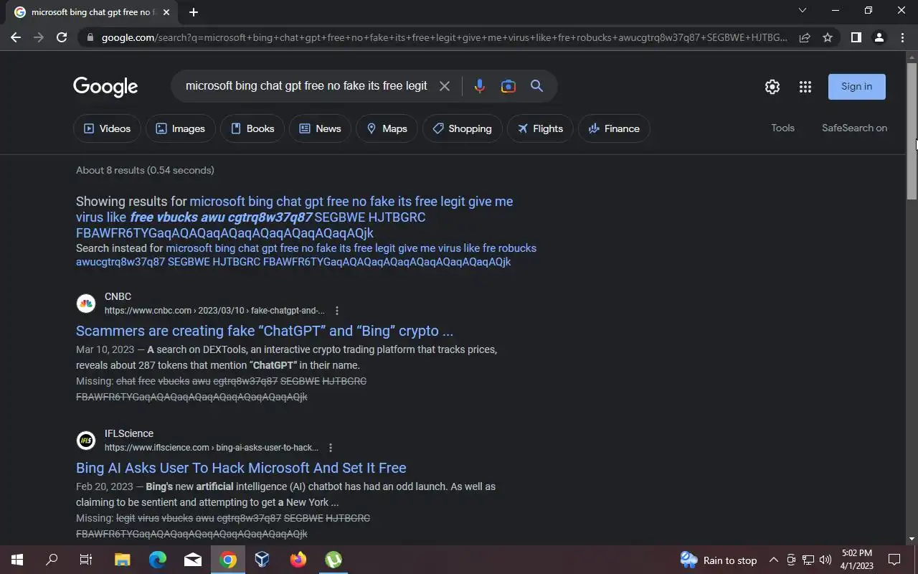Click the Sign in button
Screen dimensions: 918x574
856,86
